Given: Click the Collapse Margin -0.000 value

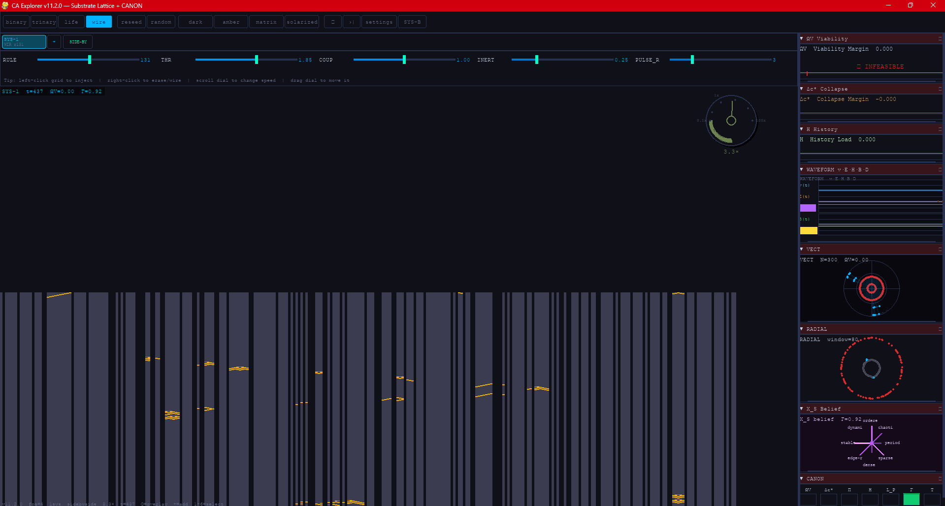Looking at the screenshot, I should point(886,99).
